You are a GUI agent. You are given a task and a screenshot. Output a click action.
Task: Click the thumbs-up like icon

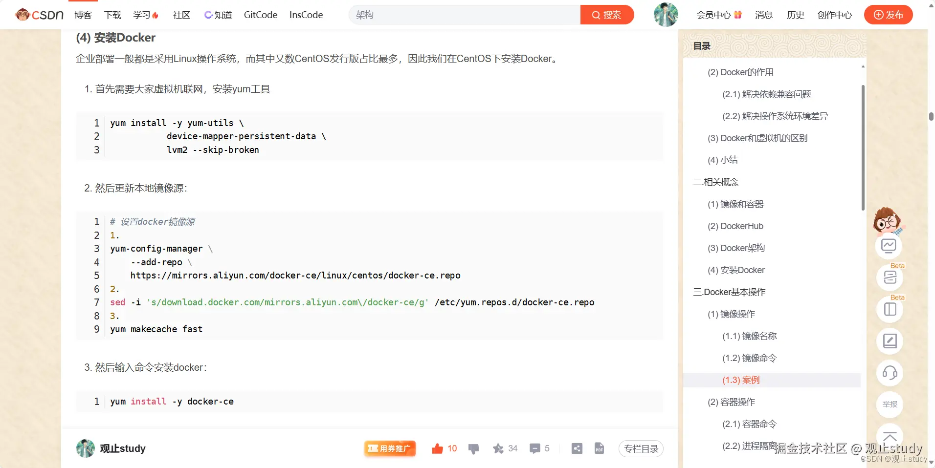point(437,448)
